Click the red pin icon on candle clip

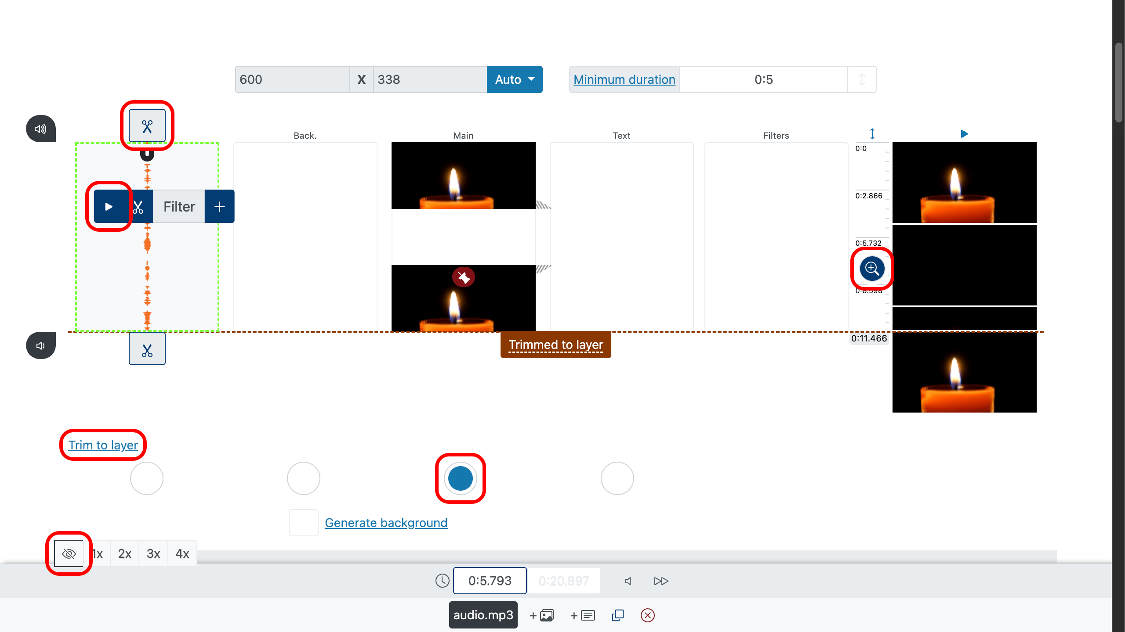click(x=463, y=277)
